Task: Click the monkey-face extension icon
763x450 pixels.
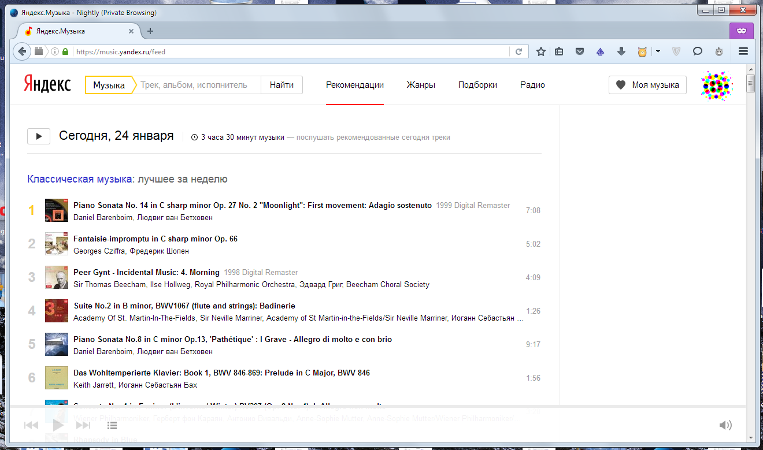Action: pyautogui.click(x=719, y=51)
